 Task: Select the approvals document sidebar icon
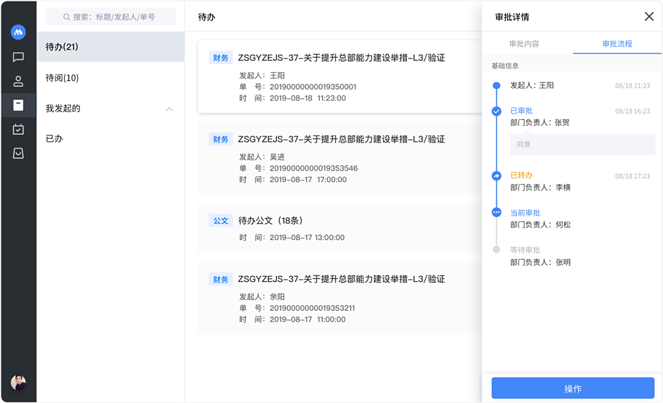[18, 105]
